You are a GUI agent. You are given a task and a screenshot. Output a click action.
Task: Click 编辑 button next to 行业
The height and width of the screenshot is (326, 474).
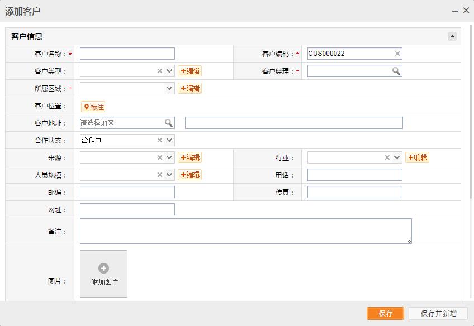click(417, 157)
